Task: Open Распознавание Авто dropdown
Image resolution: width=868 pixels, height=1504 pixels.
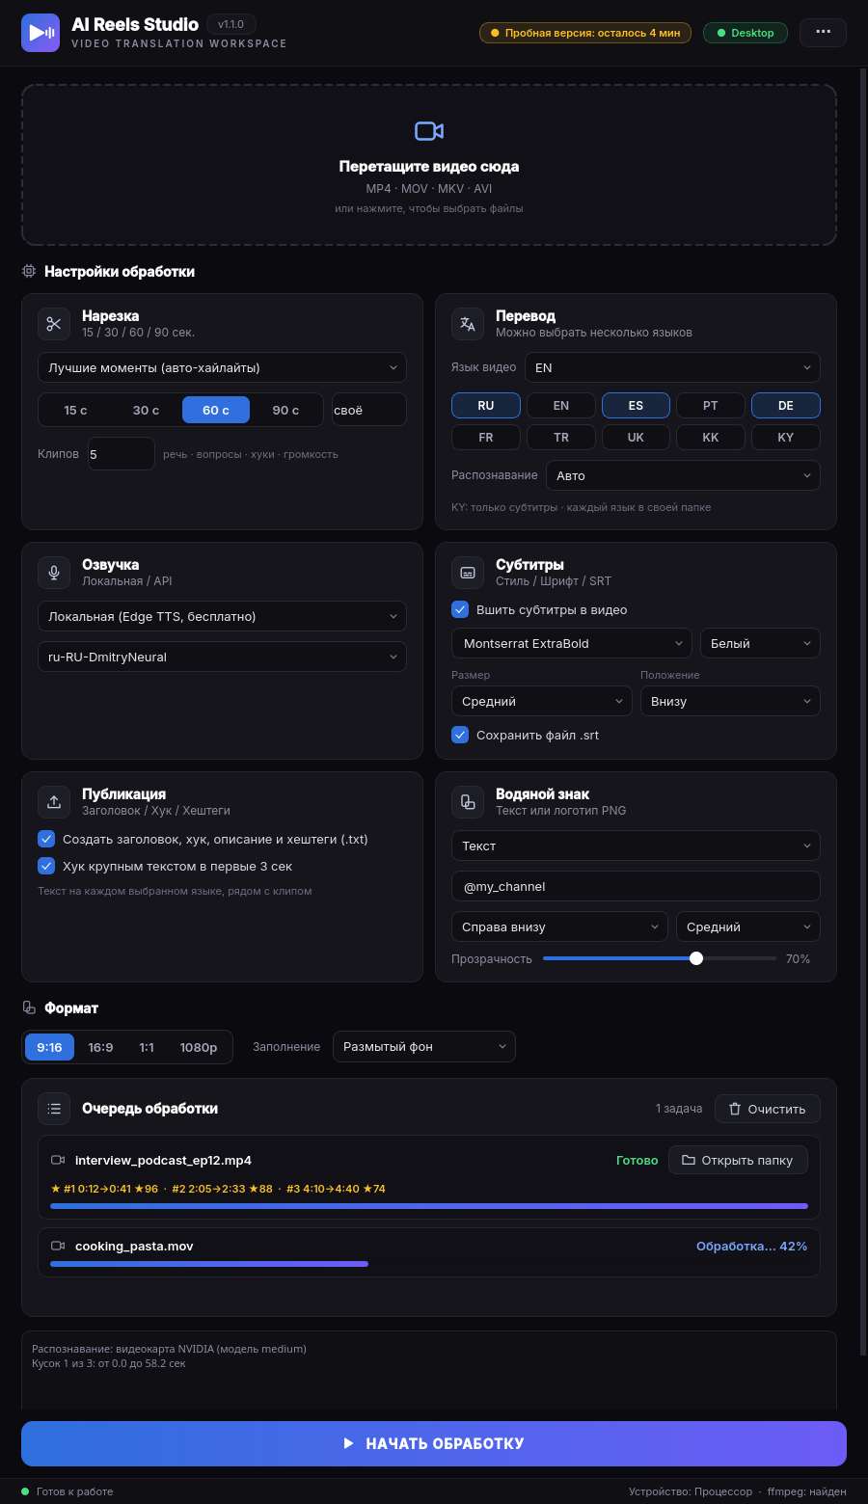Action: pyautogui.click(x=683, y=475)
